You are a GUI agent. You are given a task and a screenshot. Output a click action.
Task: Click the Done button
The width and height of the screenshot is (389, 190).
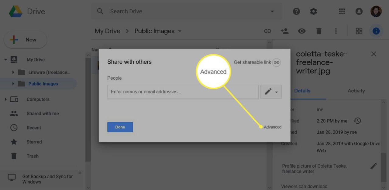[x=120, y=127]
